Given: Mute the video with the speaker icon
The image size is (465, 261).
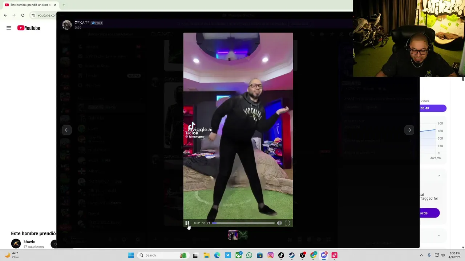Looking at the screenshot, I should [279, 223].
